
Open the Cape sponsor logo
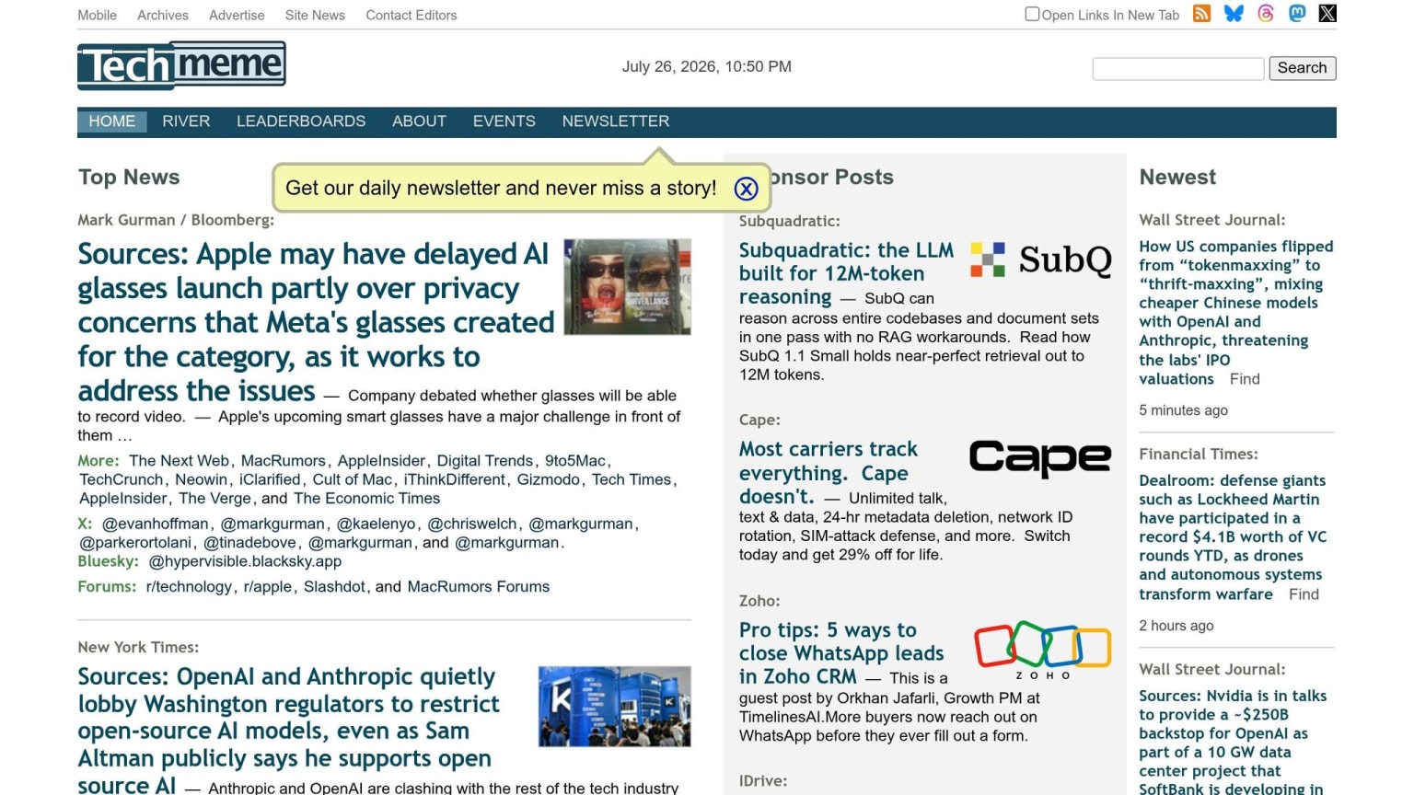click(1040, 458)
